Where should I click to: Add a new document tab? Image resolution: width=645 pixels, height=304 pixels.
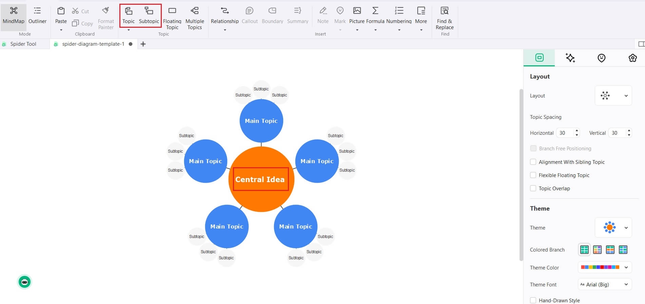tap(143, 44)
